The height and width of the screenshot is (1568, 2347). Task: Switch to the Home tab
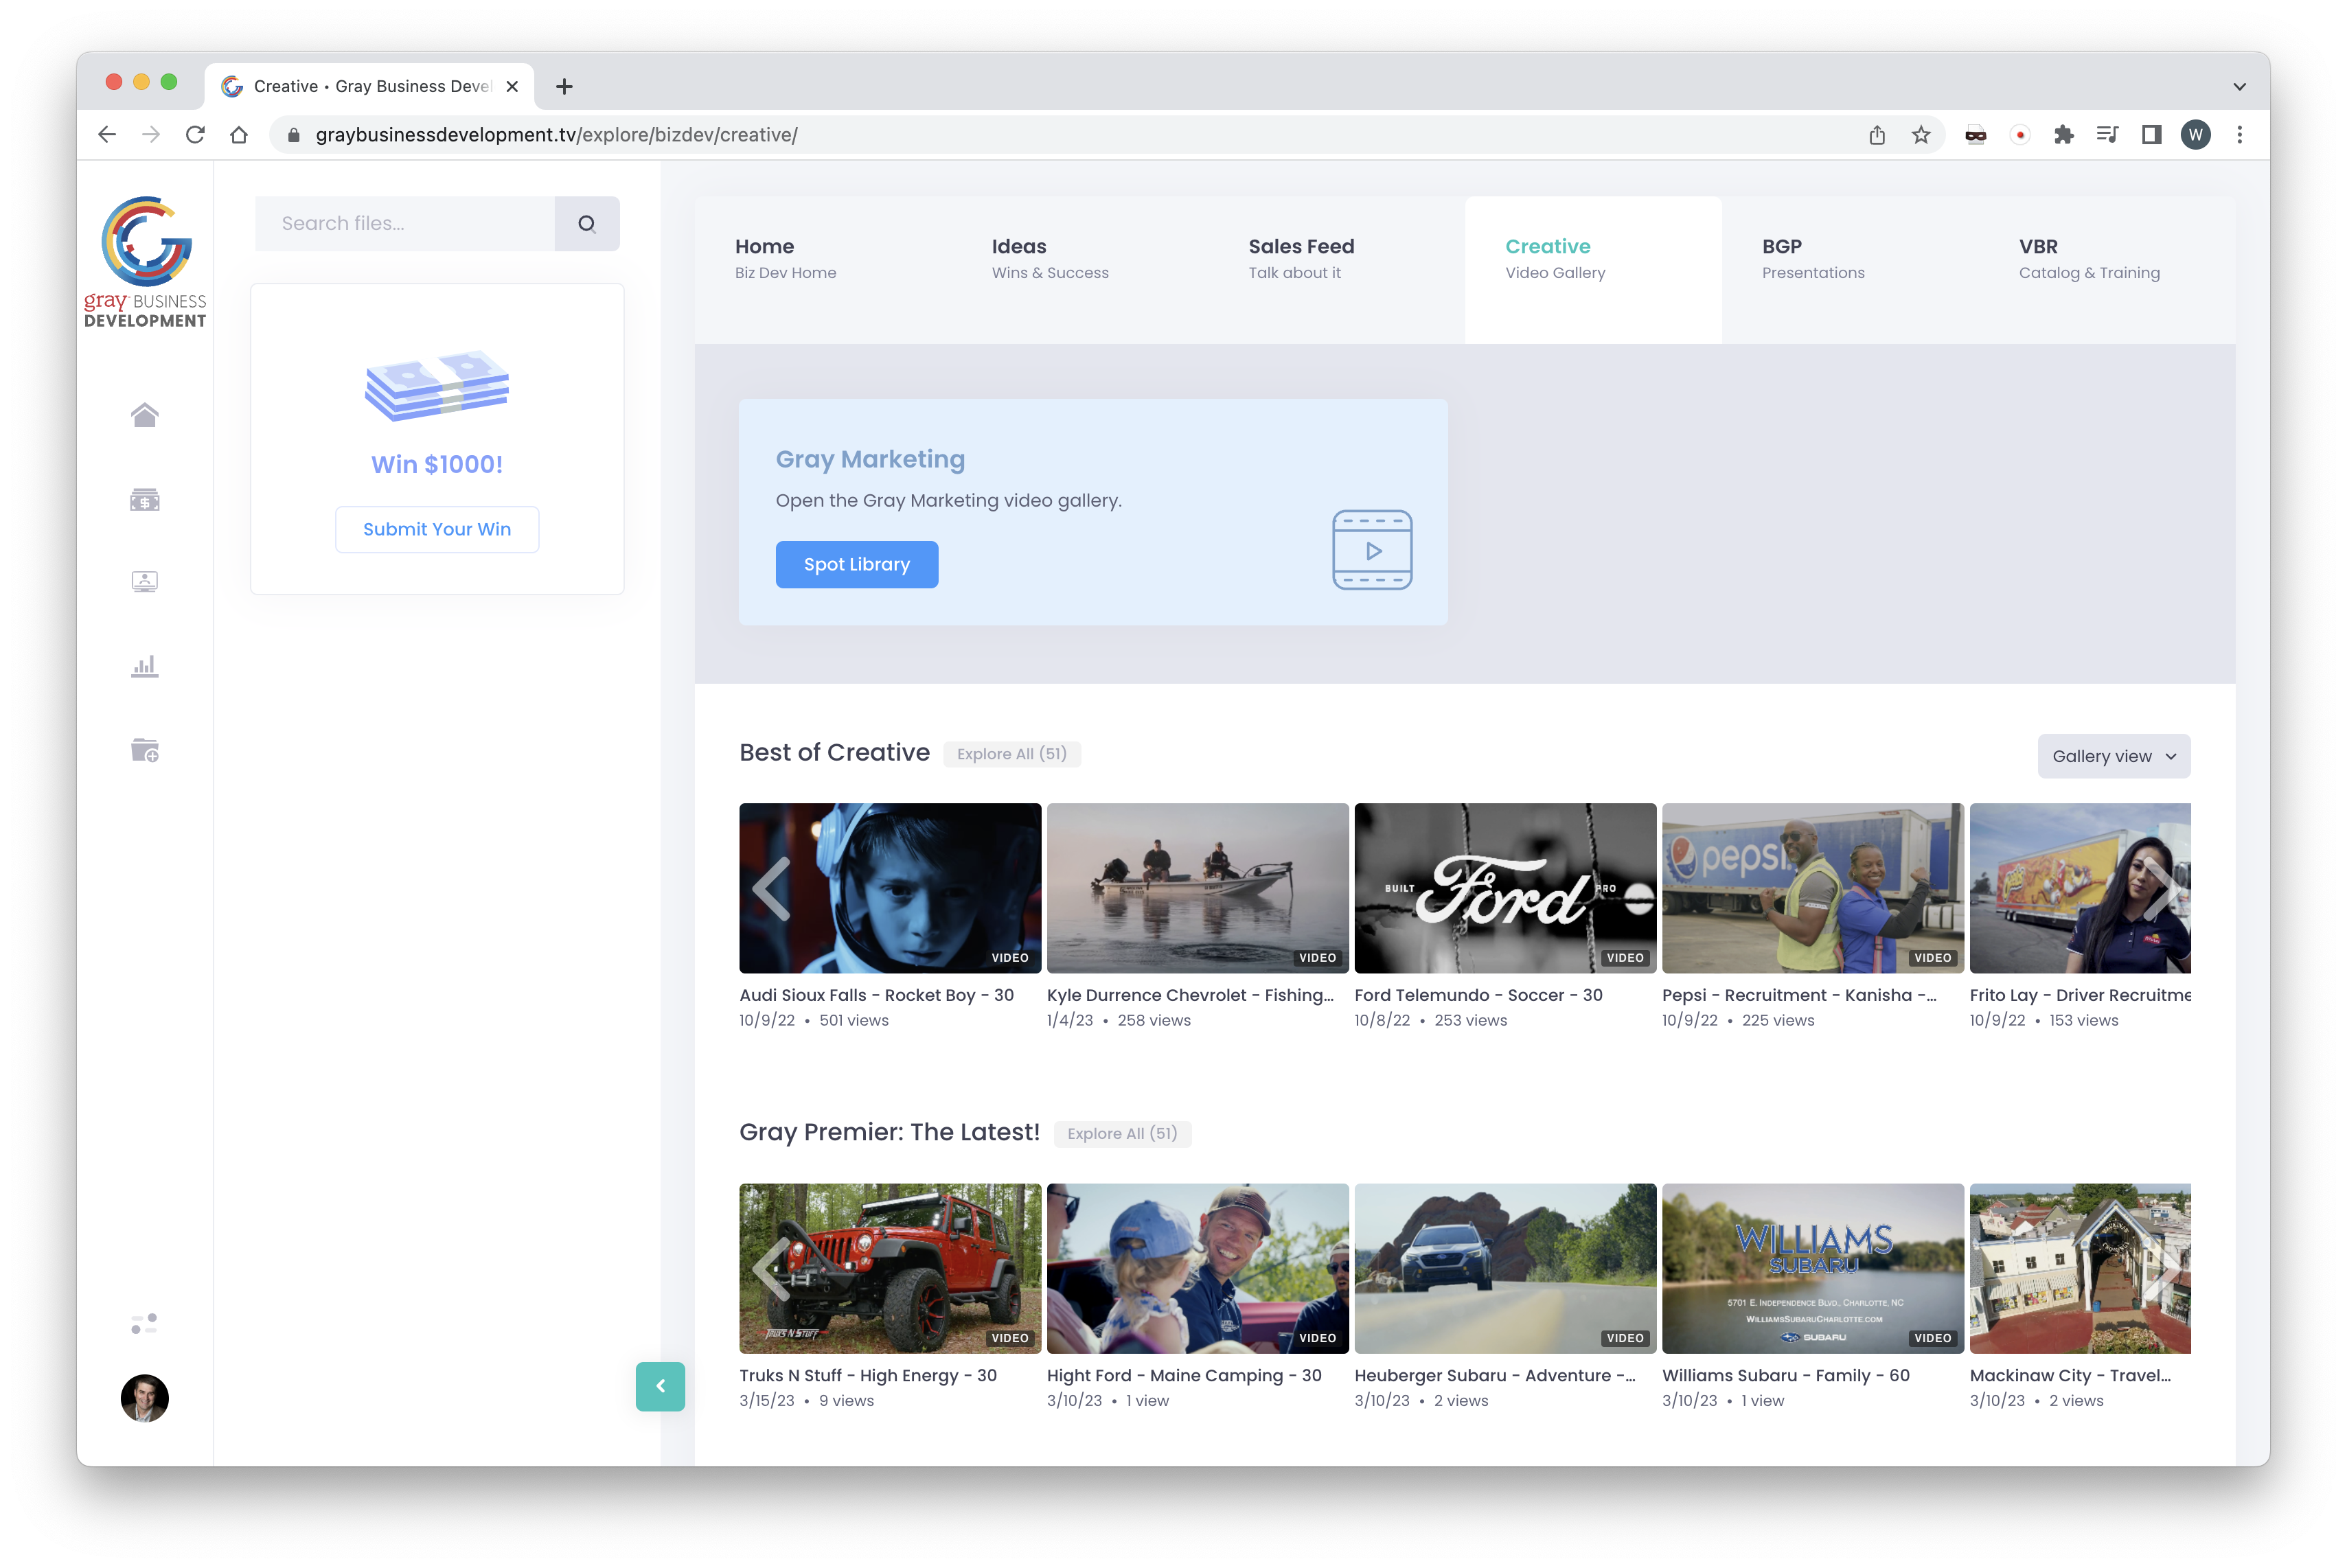823,270
